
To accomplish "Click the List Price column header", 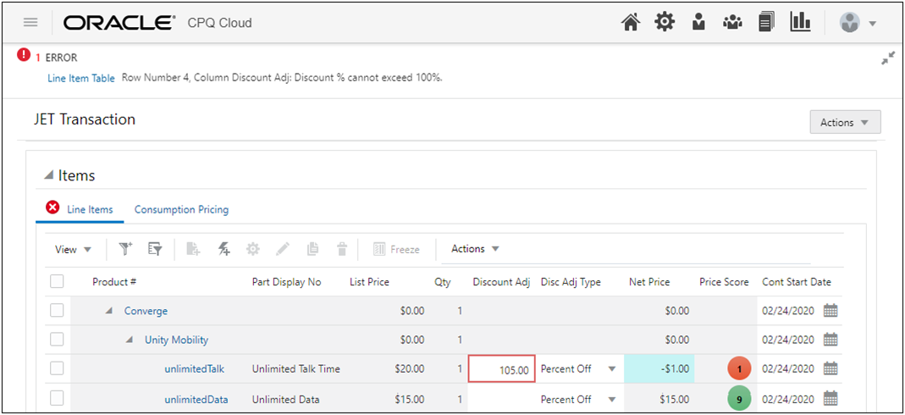I will coord(369,282).
